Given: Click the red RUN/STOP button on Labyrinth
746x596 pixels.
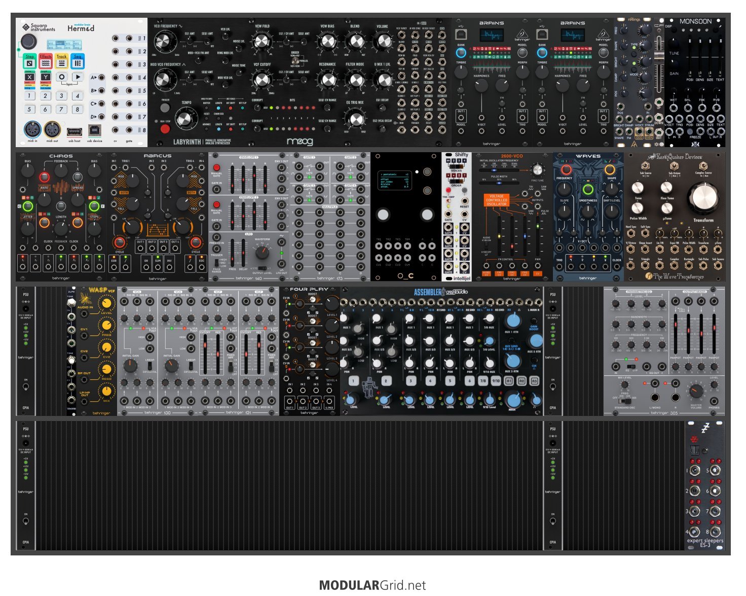Looking at the screenshot, I should pos(165,128).
